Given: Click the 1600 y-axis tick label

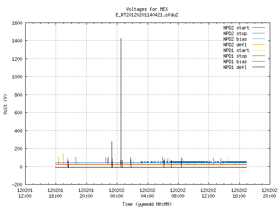Looking at the screenshot, I should click(17, 23).
